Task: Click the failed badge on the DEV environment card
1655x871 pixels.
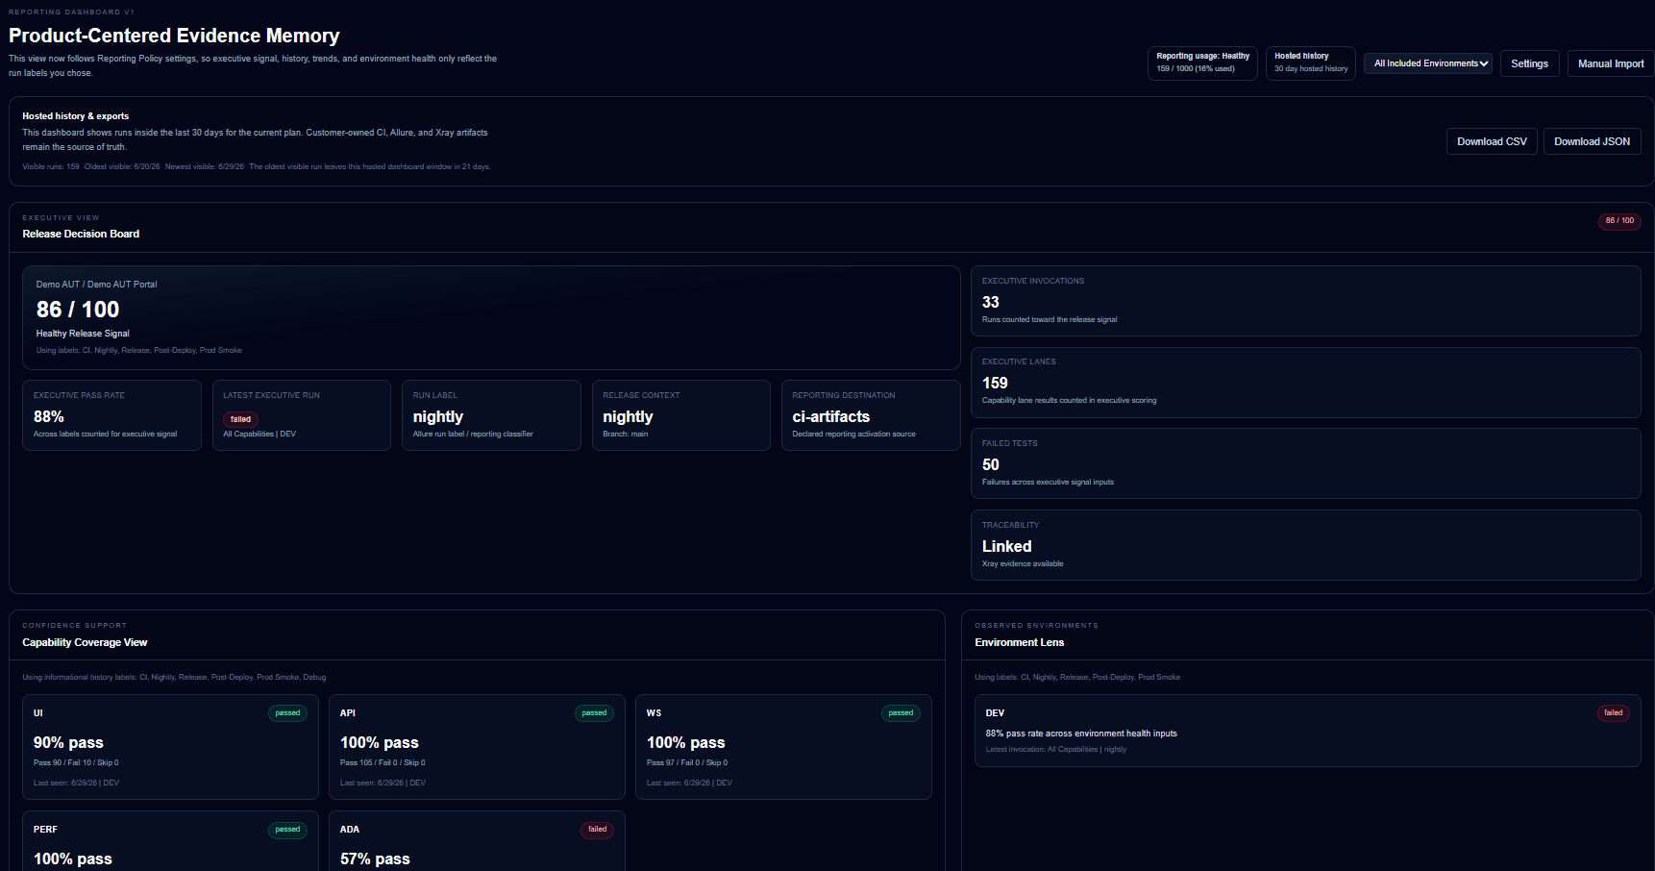Action: (1613, 713)
